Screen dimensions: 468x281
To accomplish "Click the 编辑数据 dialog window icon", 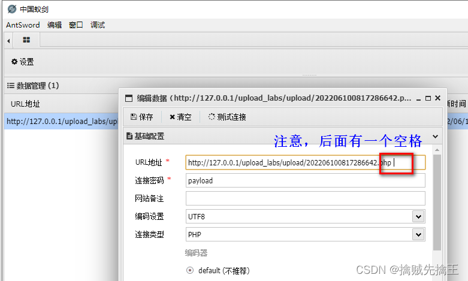I will coord(129,98).
